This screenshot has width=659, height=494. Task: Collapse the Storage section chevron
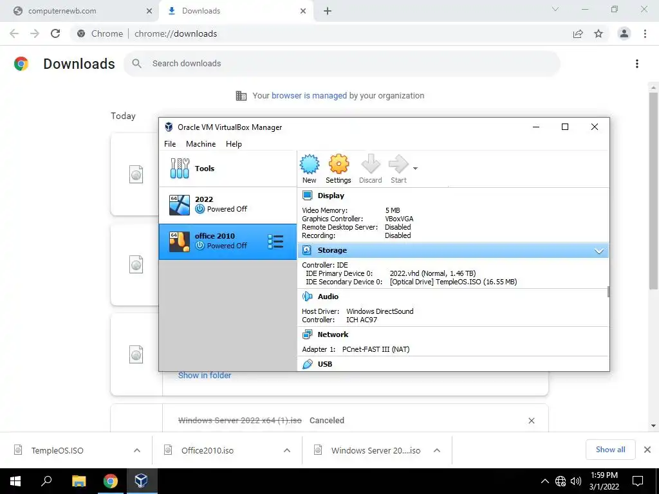[599, 252]
